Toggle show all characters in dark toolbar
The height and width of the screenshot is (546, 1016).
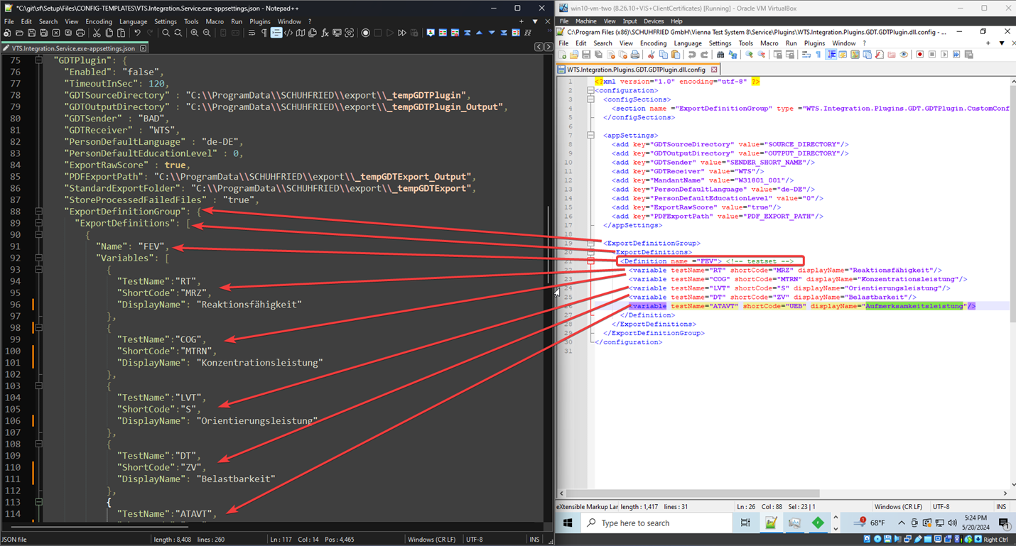pyautogui.click(x=264, y=33)
